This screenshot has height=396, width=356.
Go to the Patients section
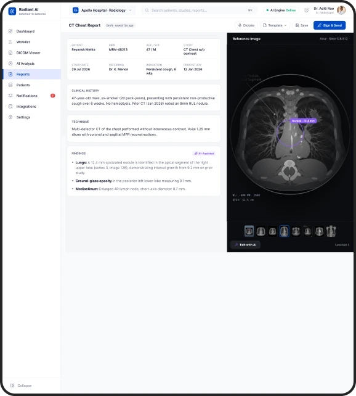[32, 85]
